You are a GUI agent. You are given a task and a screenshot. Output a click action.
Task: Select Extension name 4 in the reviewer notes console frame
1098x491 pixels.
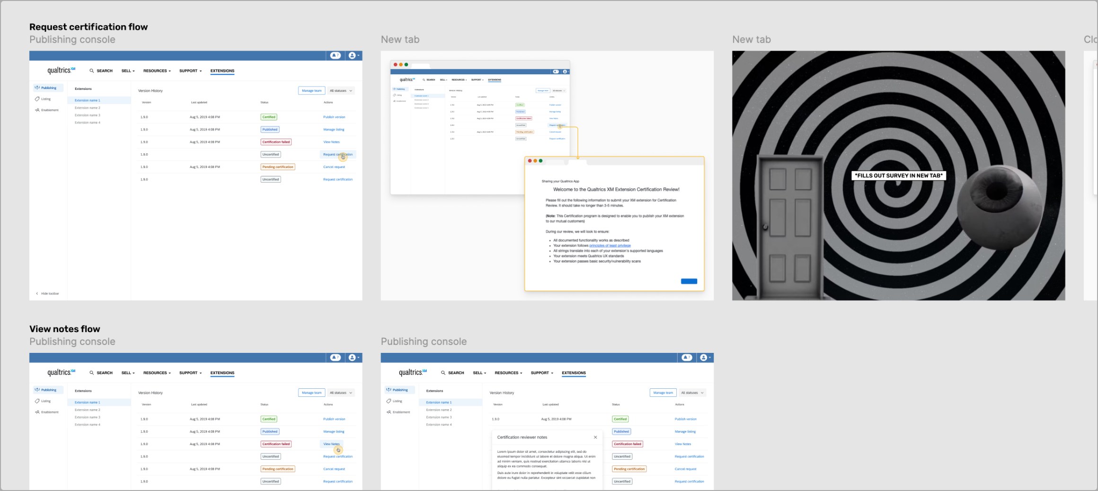tap(439, 425)
